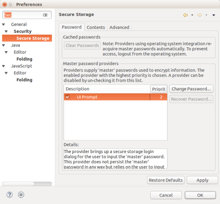Image resolution: width=220 pixels, height=204 pixels.
Task: Click the priority value 2 cell
Action: coord(159,97)
